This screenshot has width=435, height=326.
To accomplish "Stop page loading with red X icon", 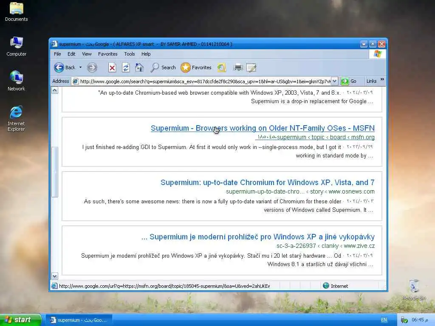I will click(112, 67).
